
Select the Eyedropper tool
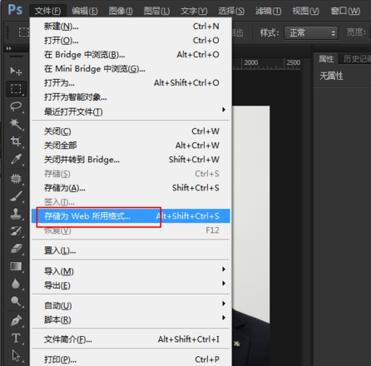click(x=16, y=159)
